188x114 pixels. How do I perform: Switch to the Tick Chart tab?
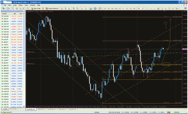[x=13, y=109]
